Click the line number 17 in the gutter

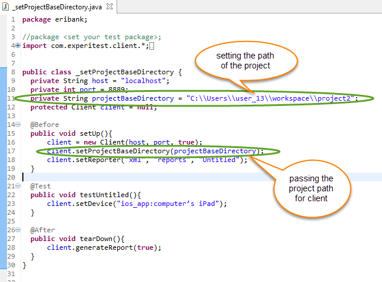click(11, 151)
